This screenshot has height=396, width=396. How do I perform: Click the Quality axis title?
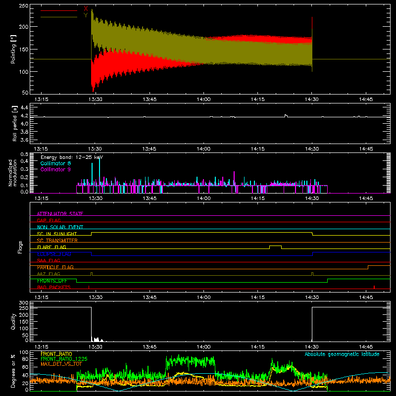(x=13, y=321)
